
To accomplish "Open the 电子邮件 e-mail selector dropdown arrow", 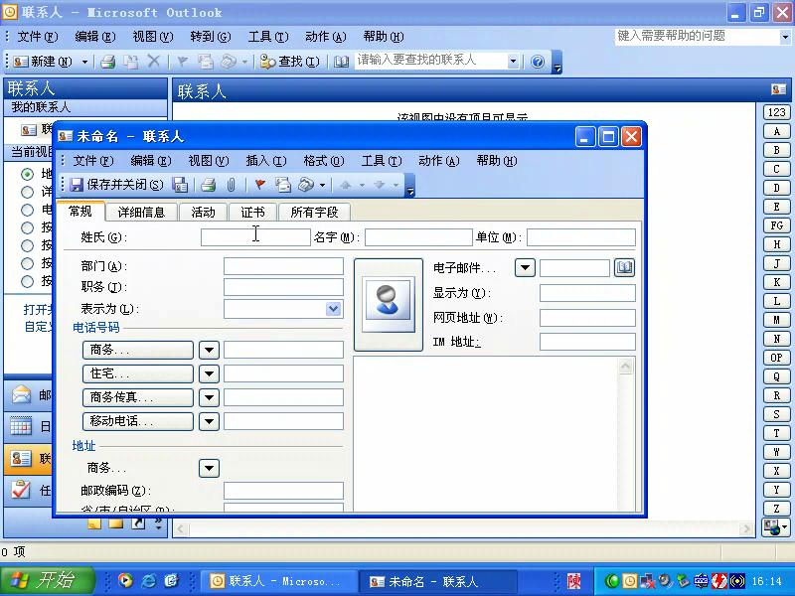I will pyautogui.click(x=525, y=267).
